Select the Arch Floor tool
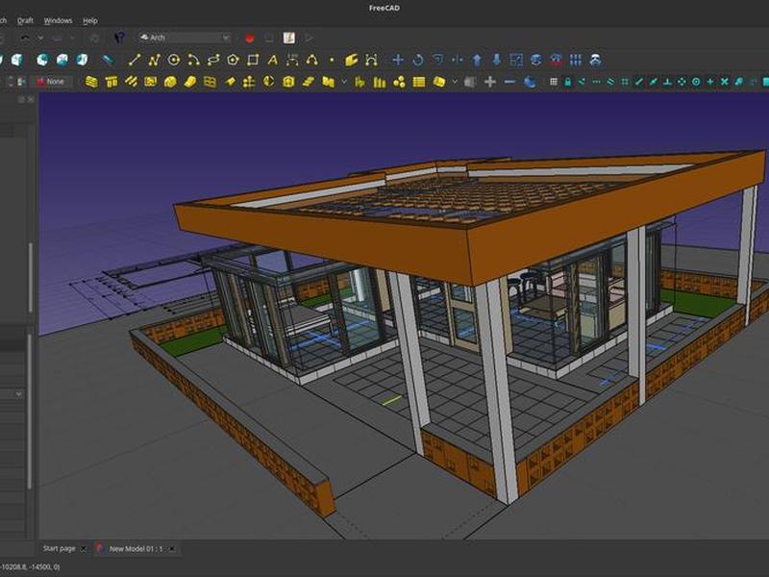This screenshot has height=577, width=769. tap(151, 82)
